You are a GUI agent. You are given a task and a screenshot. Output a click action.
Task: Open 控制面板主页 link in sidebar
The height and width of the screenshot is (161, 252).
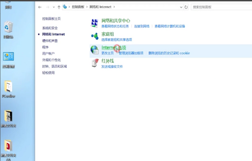pyautogui.click(x=51, y=18)
